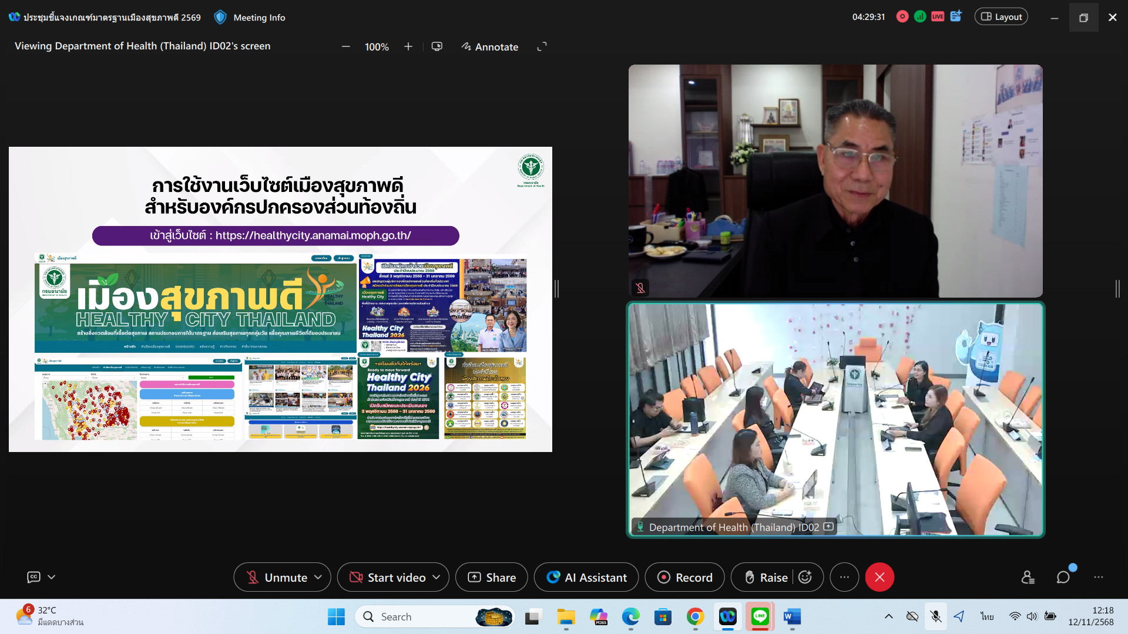This screenshot has width=1128, height=634.
Task: Expand audio options arrow next to Unmute
Action: point(318,578)
